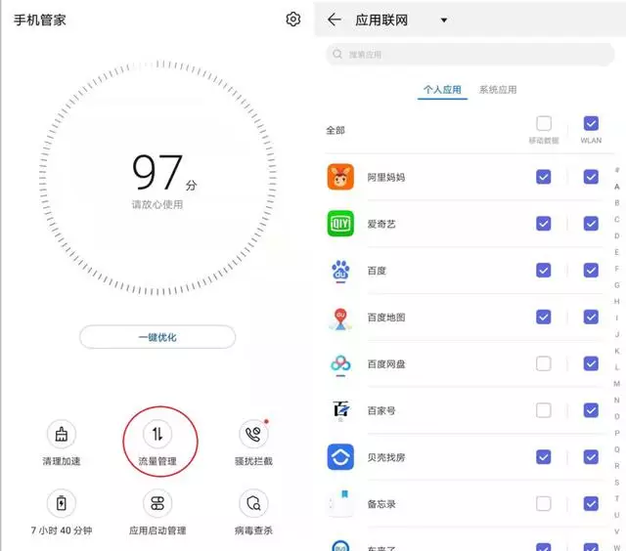Open 骚扰拦截 call blocking icon
626x551 pixels.
[x=253, y=434]
